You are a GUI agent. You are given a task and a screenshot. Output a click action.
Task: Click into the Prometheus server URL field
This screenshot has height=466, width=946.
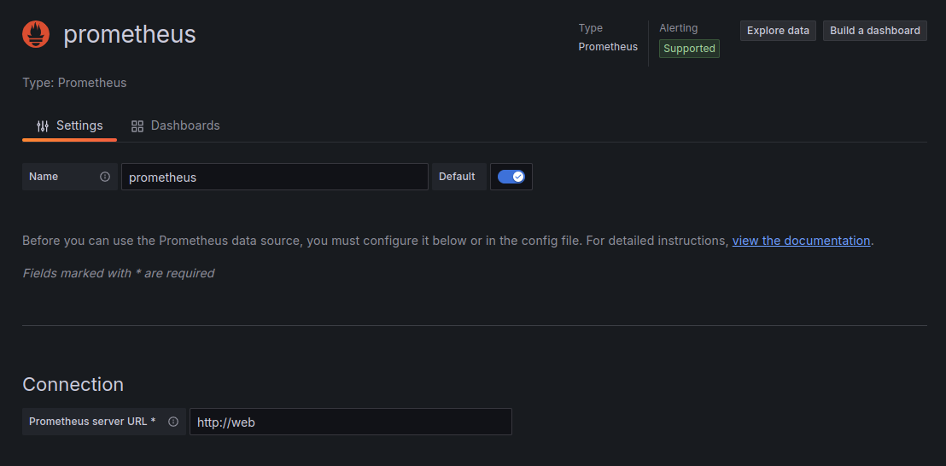coord(350,422)
